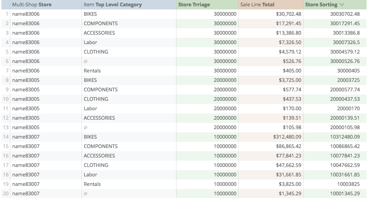The image size is (367, 198).
Task: Click row number 10
Action: 5,99
